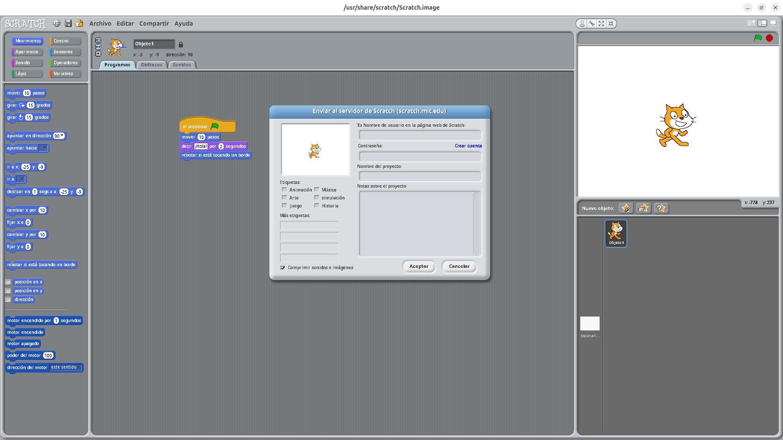Enable the Animación tag checkbox
783x440 pixels.
tap(284, 190)
